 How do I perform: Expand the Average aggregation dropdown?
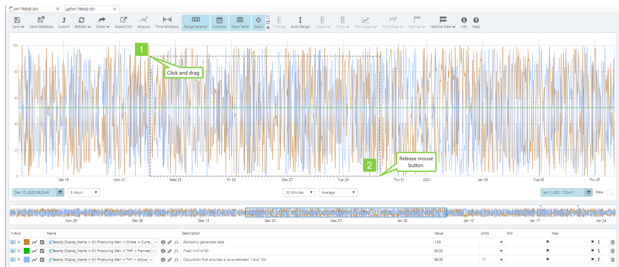338,192
